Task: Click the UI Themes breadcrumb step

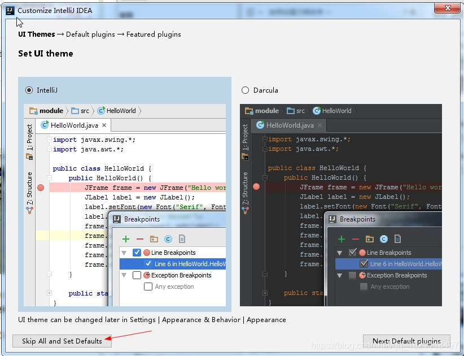Action: pyautogui.click(x=36, y=34)
